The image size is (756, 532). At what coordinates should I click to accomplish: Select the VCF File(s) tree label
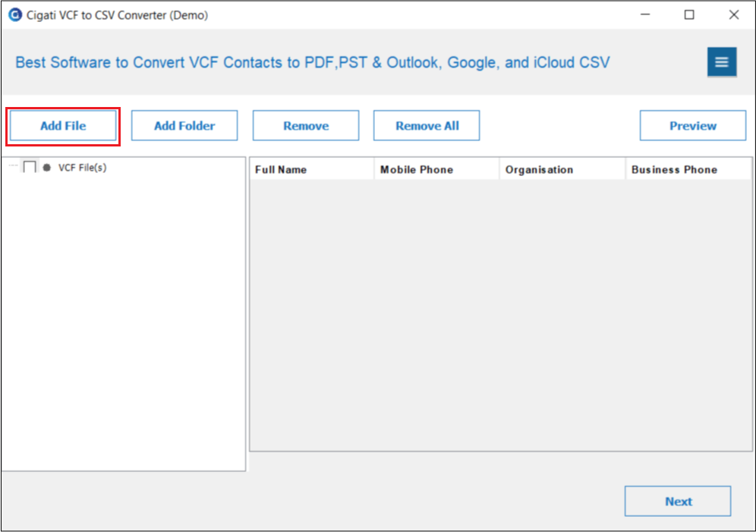[x=83, y=168]
